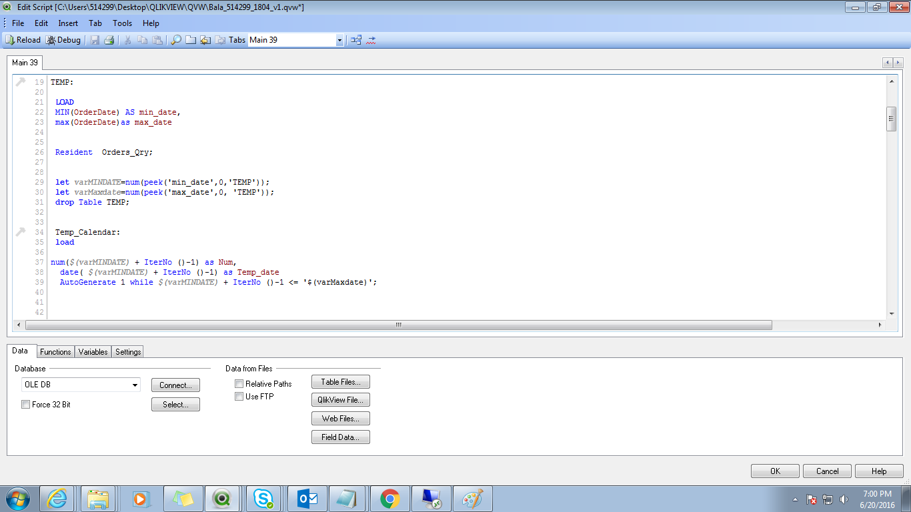Save the script with floppy icon
This screenshot has width=911, height=512.
(x=95, y=40)
